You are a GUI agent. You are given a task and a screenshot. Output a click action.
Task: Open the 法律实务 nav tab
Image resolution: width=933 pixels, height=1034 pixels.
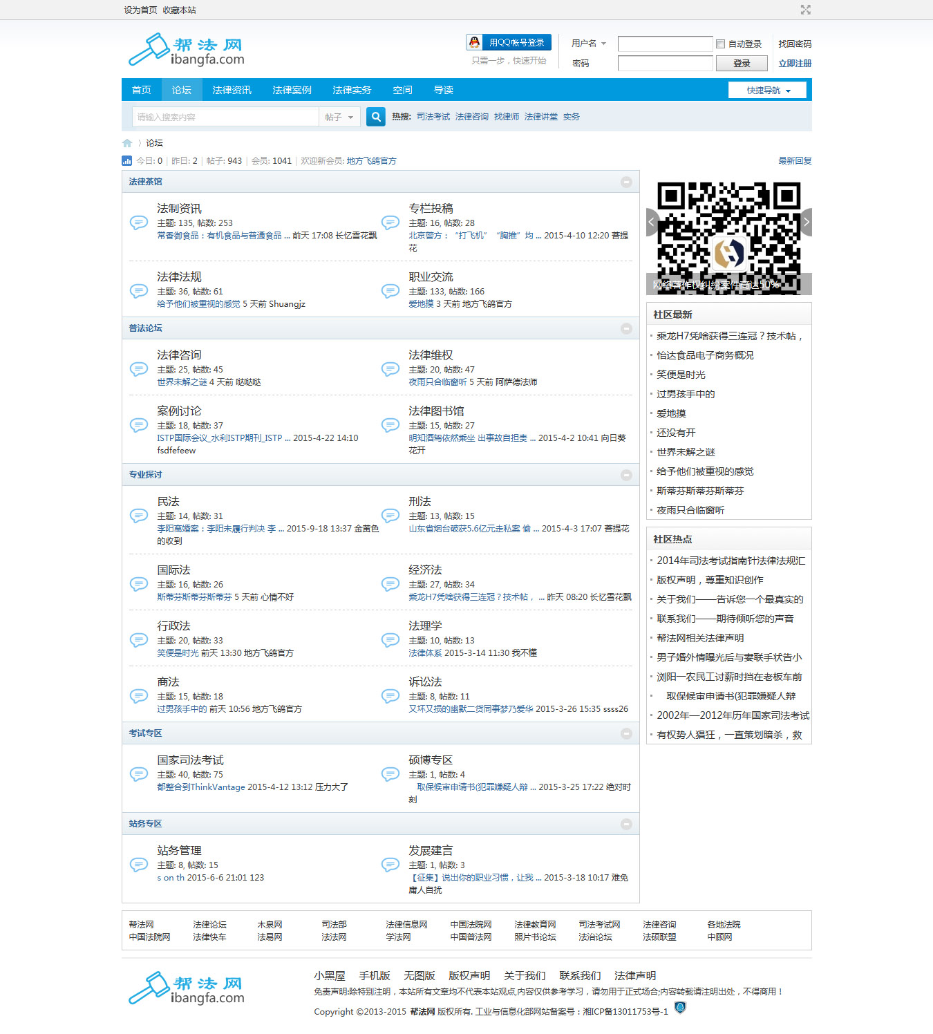click(352, 90)
